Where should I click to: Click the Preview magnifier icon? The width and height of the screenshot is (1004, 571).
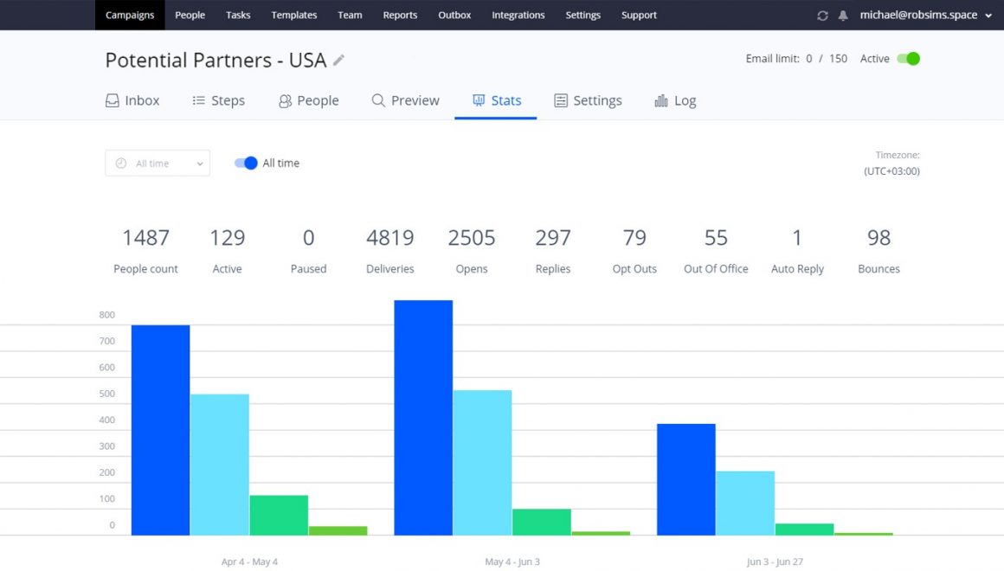(378, 100)
